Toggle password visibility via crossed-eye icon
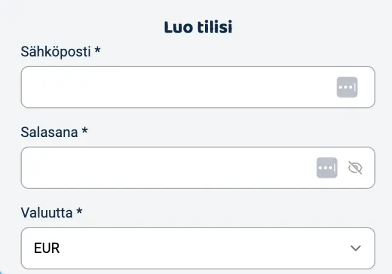The height and width of the screenshot is (274, 392). (356, 168)
